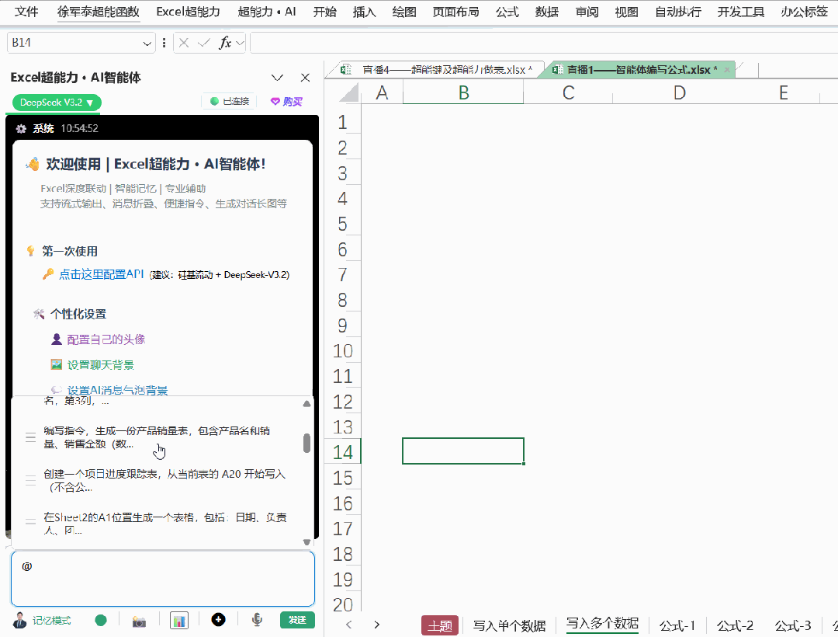Viewport: 838px width, 637px height.
Task: Open the DeepSeek V3.2 model dropdown
Action: [x=57, y=103]
